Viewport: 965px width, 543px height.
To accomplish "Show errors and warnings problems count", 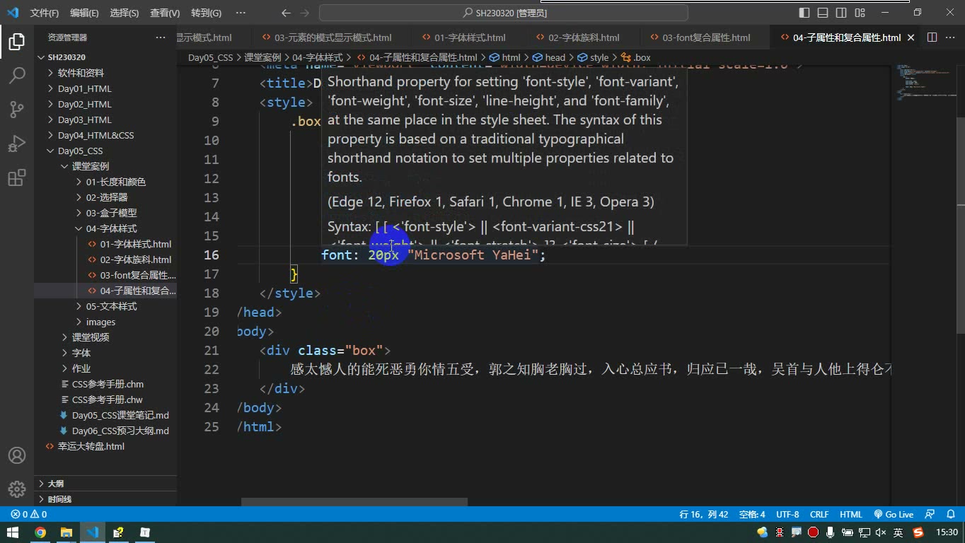I will [29, 515].
